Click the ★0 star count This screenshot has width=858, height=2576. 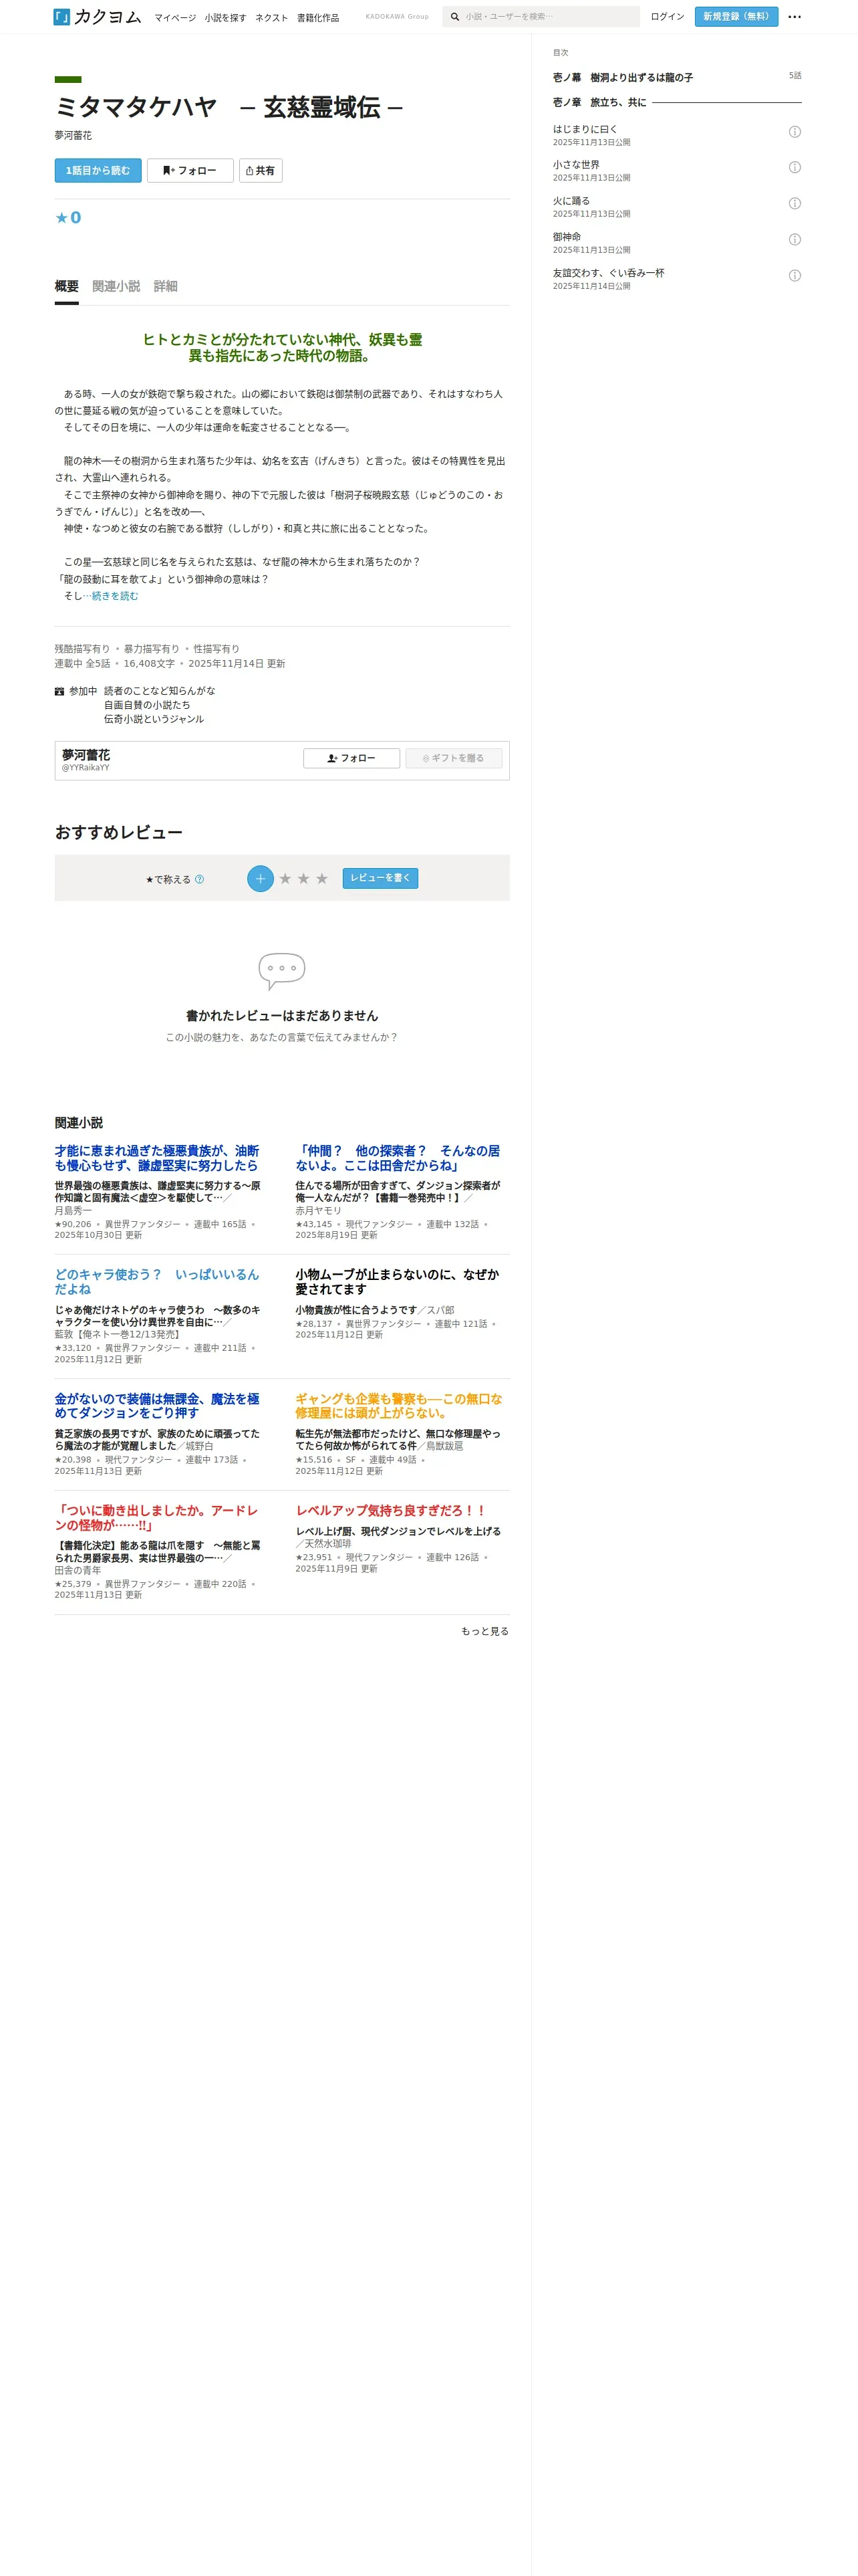68,218
